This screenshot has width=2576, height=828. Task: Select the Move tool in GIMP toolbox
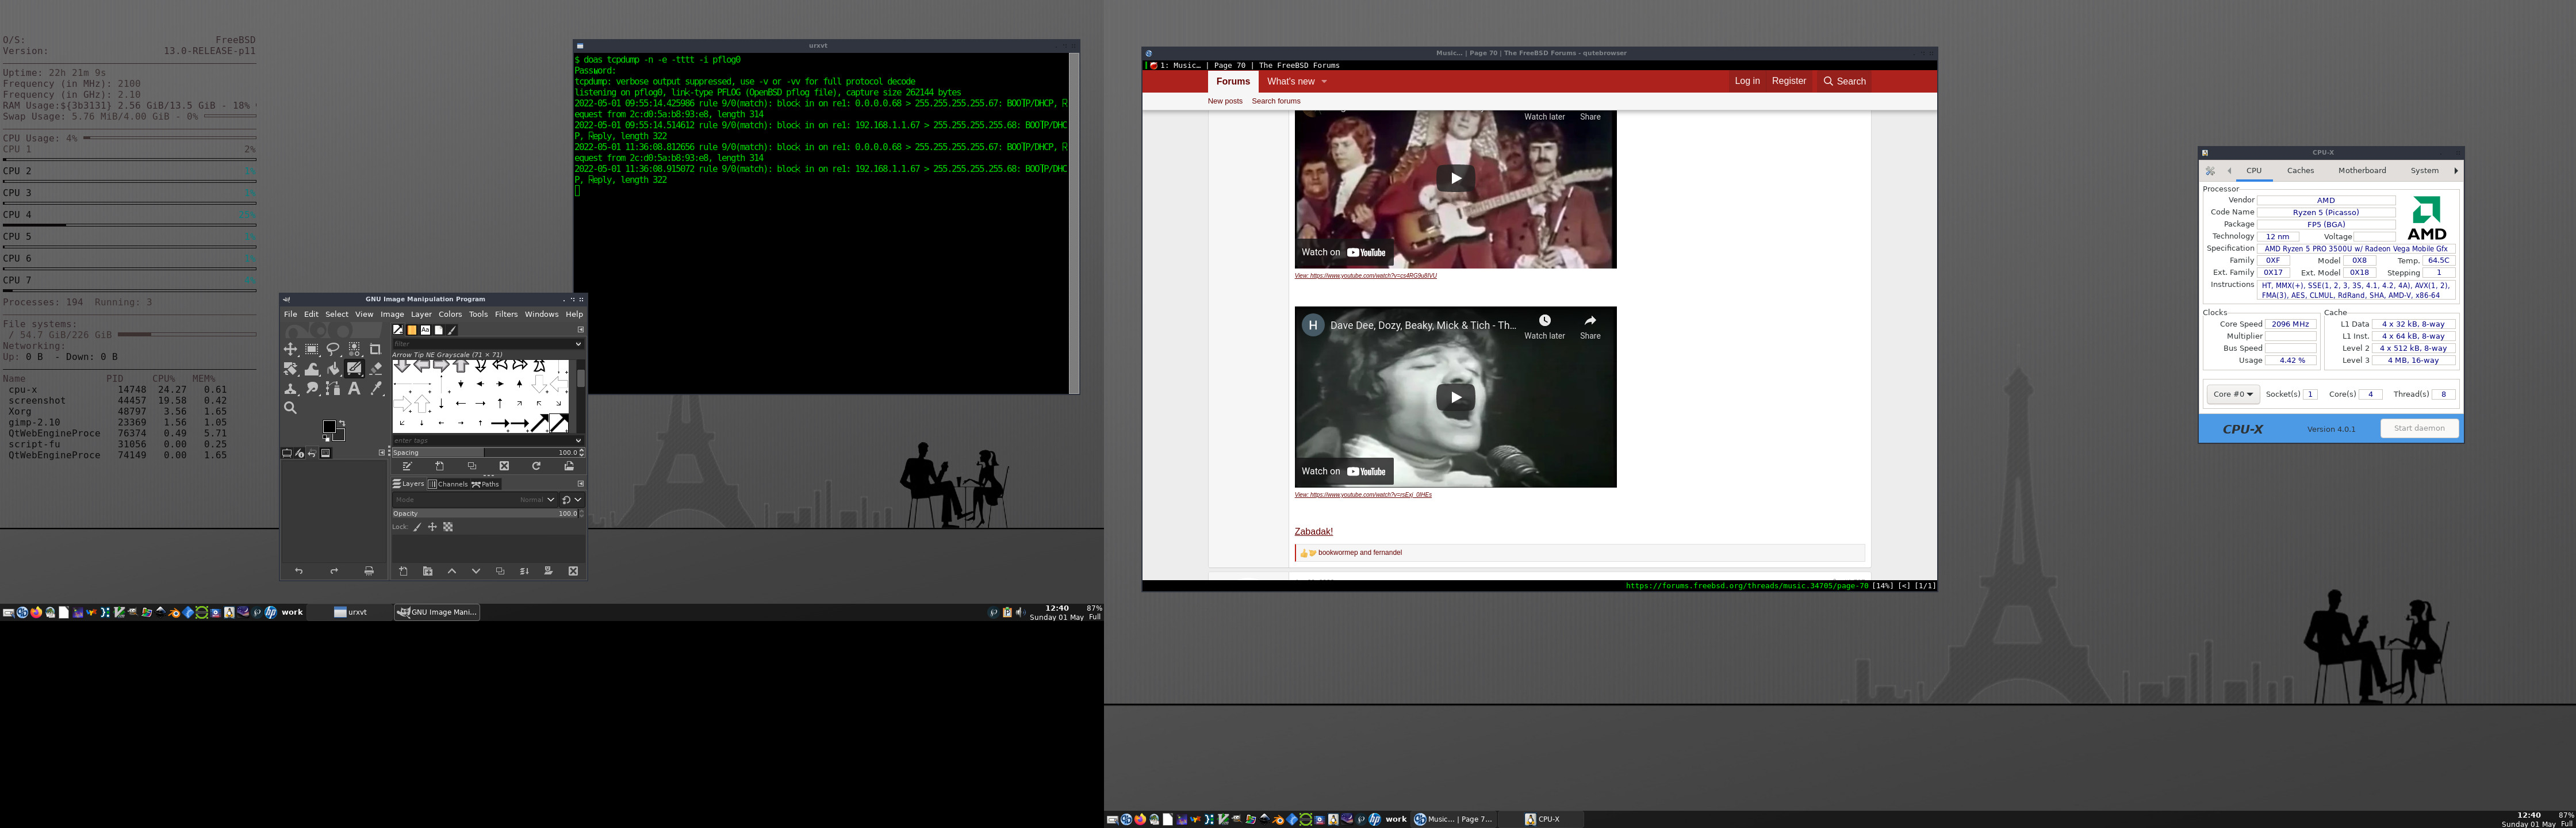(x=291, y=350)
